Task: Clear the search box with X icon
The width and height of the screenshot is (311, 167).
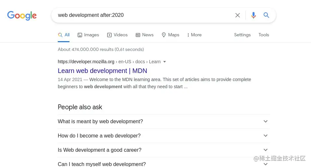Action: coord(237,15)
